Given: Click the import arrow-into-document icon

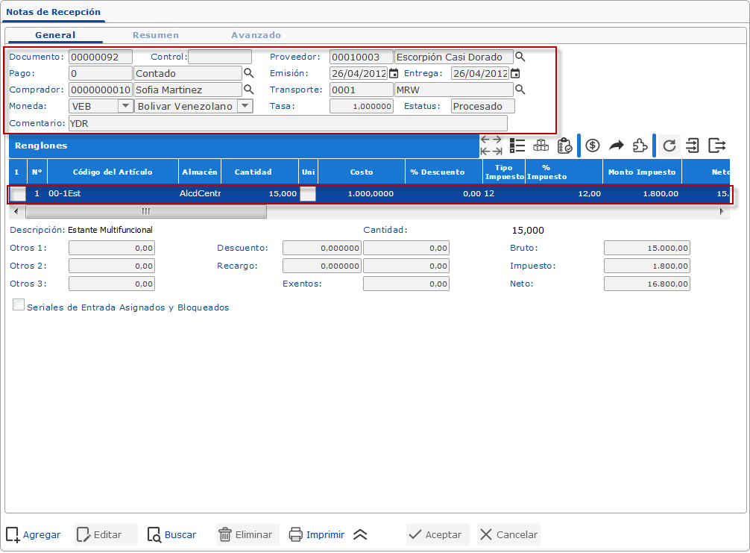Looking at the screenshot, I should click(x=693, y=145).
